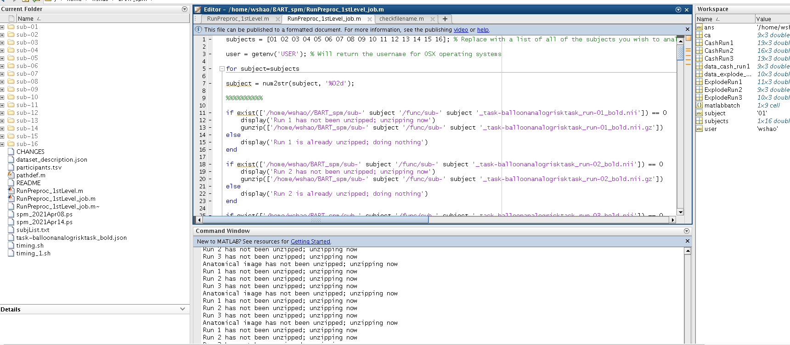This screenshot has width=790, height=345.
Task: Select the ca variable icon
Action: [700, 35]
